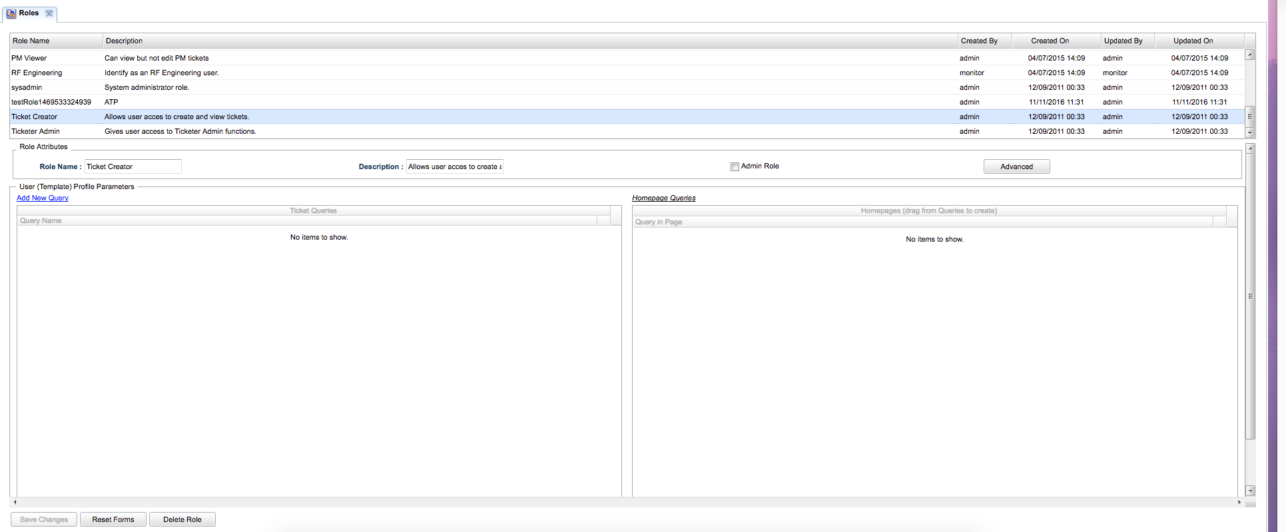Click bottom down arrow of details scrollbar

click(x=1250, y=491)
